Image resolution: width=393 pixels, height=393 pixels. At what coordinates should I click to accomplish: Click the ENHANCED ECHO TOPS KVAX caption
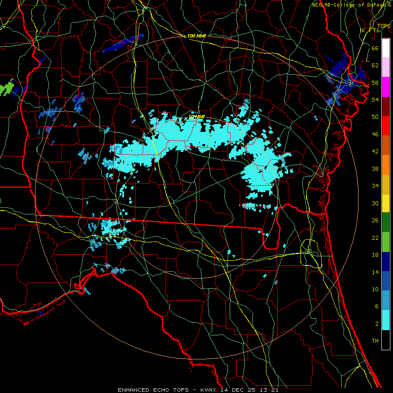[198, 390]
